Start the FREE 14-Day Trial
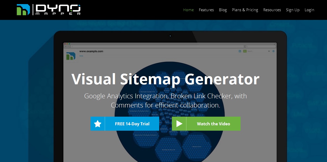The image size is (327, 162). (125, 124)
